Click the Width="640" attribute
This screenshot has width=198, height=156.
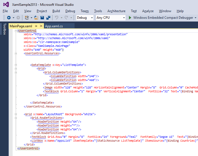(33, 50)
